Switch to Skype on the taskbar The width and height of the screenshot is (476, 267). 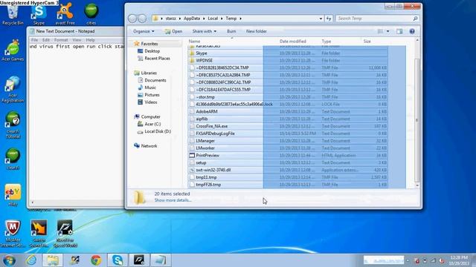pos(118,260)
